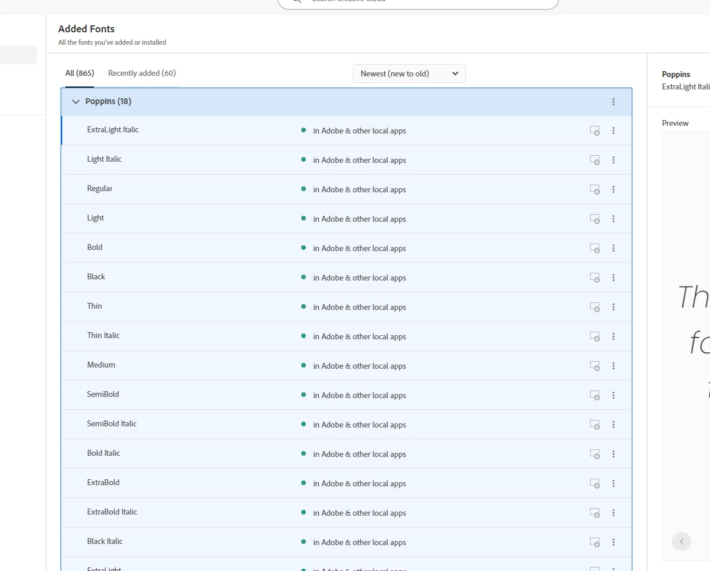
Task: Click install icon in Bold row
Action: point(595,248)
